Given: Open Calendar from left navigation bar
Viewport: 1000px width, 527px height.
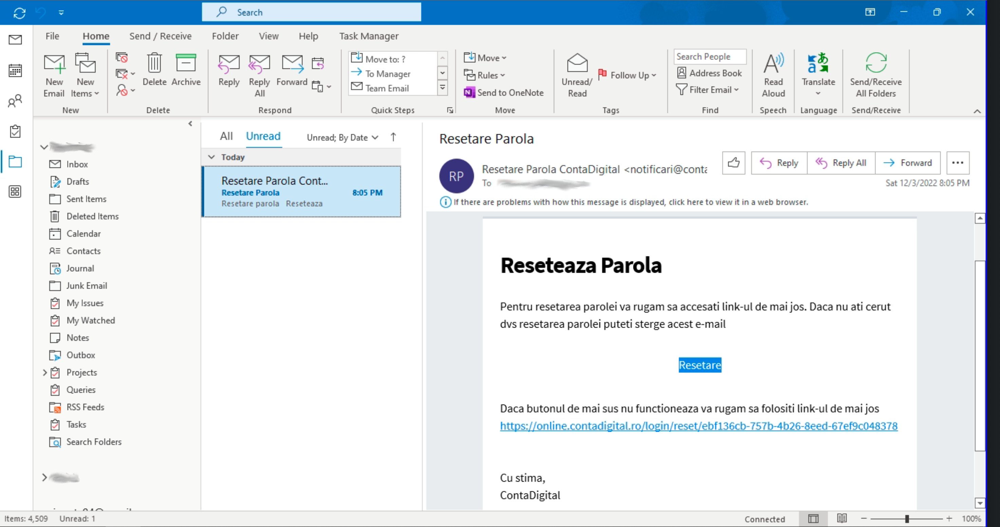Looking at the screenshot, I should pos(15,71).
